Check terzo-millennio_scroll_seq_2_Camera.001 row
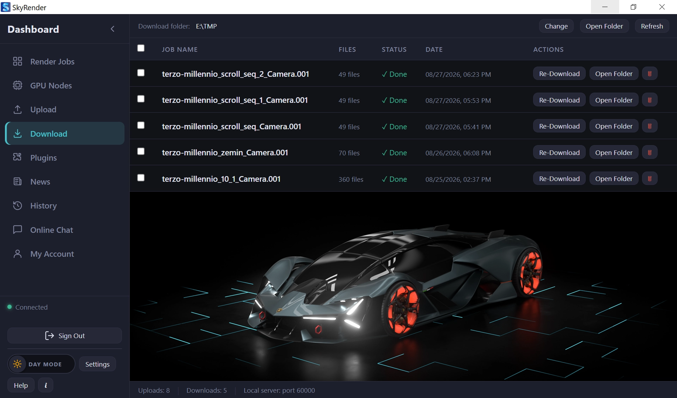 pos(141,73)
